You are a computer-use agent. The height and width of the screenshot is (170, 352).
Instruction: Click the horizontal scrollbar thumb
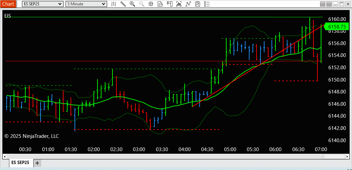[334, 156]
